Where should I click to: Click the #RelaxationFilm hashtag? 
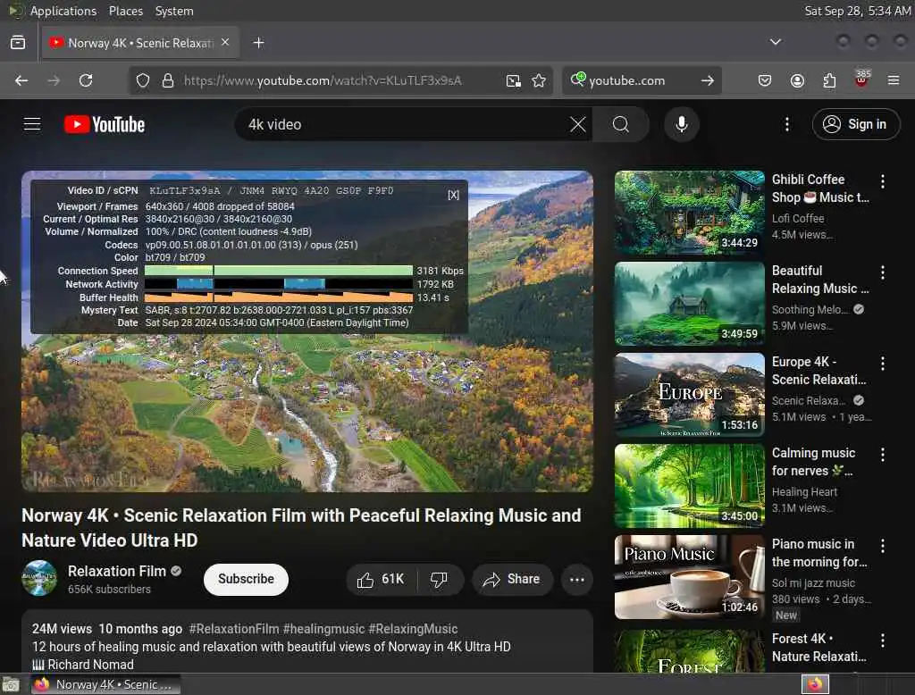[234, 629]
